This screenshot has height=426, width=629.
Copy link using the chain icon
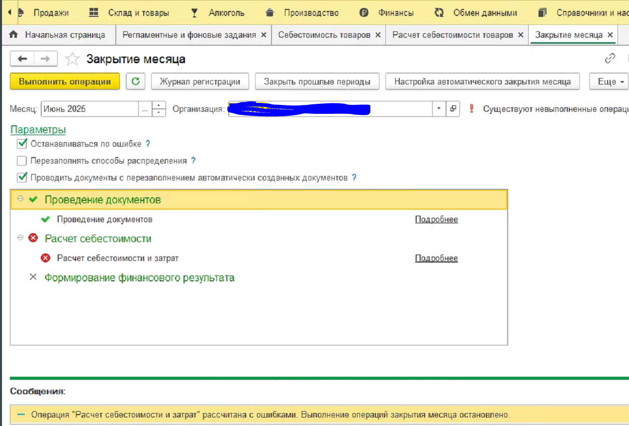click(x=610, y=59)
